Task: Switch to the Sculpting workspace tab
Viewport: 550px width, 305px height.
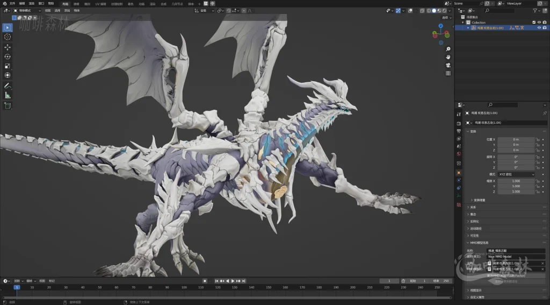Action: coord(88,4)
